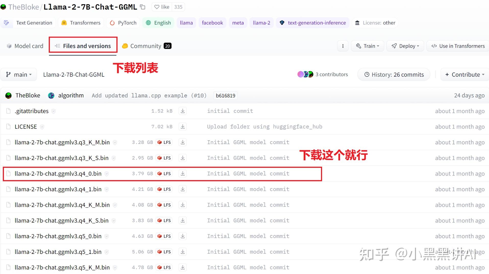Download the llama-2-7b-chat.ggmlv3.q4_0.bin file icon
This screenshot has width=489, height=274.
tap(182, 173)
